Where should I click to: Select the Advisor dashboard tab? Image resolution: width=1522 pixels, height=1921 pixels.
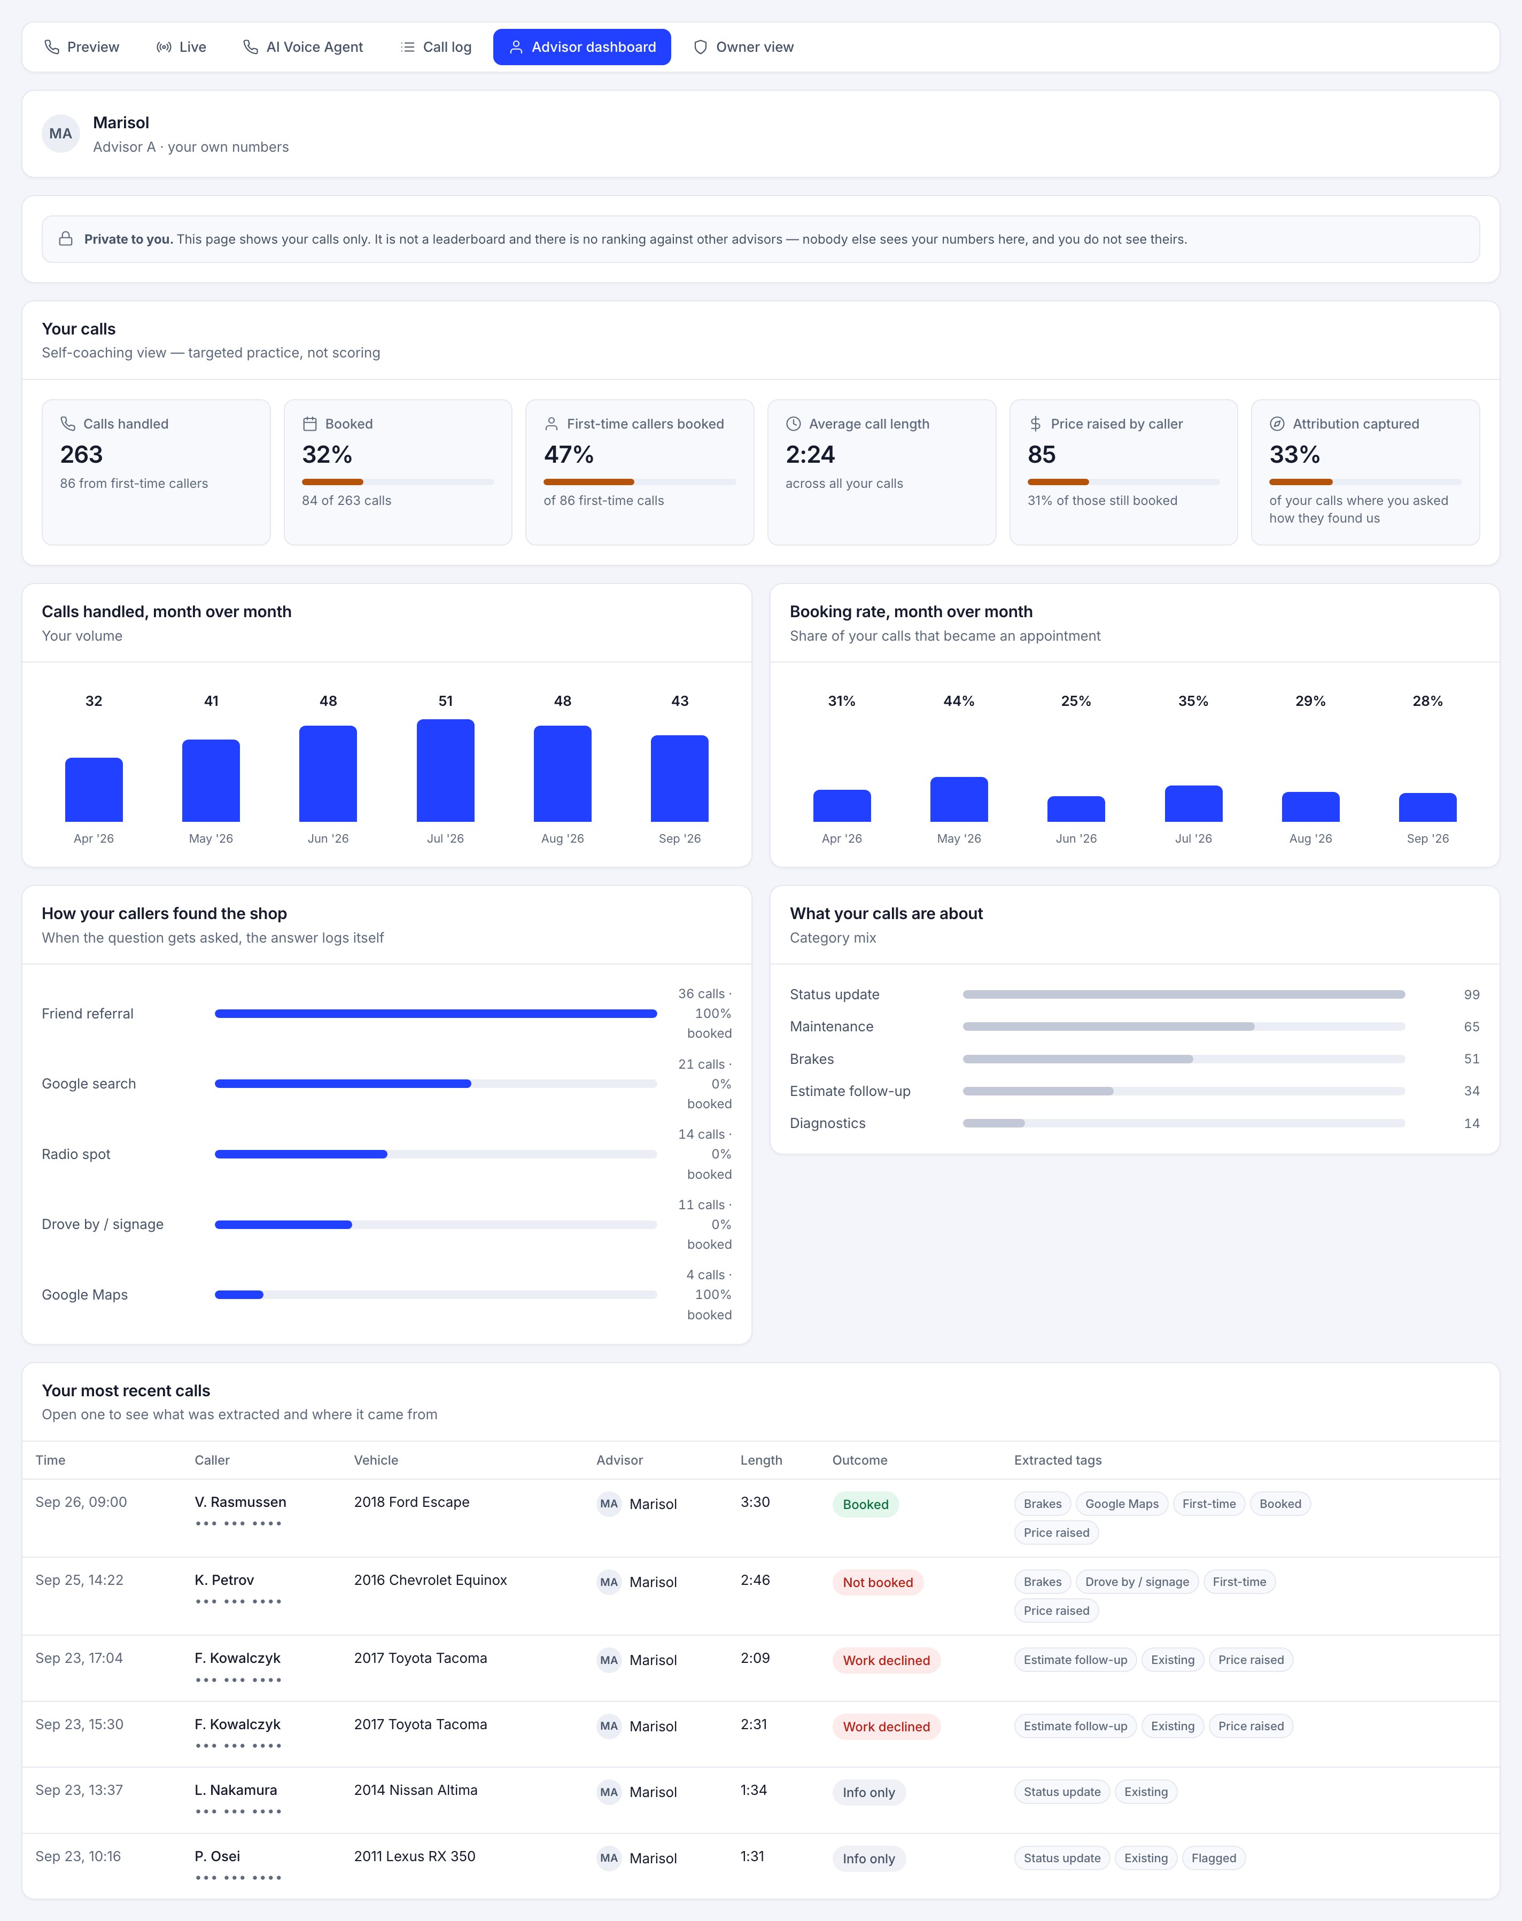582,47
